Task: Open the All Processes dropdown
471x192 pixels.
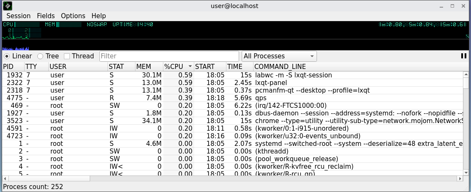Action: 279,56
